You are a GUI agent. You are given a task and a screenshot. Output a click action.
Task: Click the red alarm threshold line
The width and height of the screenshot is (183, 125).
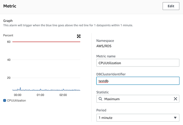click(x=46, y=42)
